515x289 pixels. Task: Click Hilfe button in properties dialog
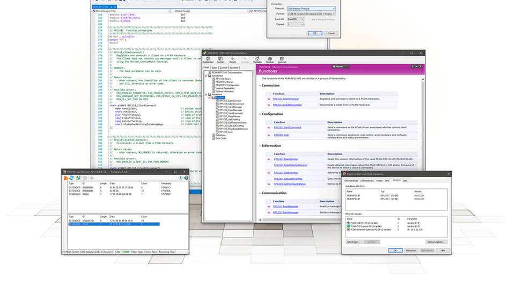point(443,250)
